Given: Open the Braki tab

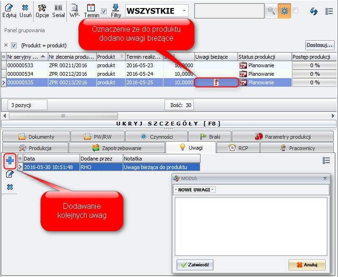Looking at the screenshot, I should coord(210,137).
